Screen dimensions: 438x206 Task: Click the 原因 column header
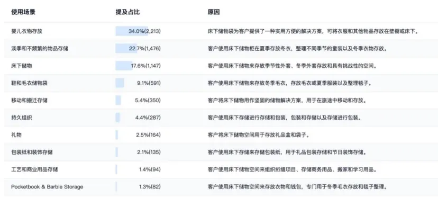(x=214, y=12)
